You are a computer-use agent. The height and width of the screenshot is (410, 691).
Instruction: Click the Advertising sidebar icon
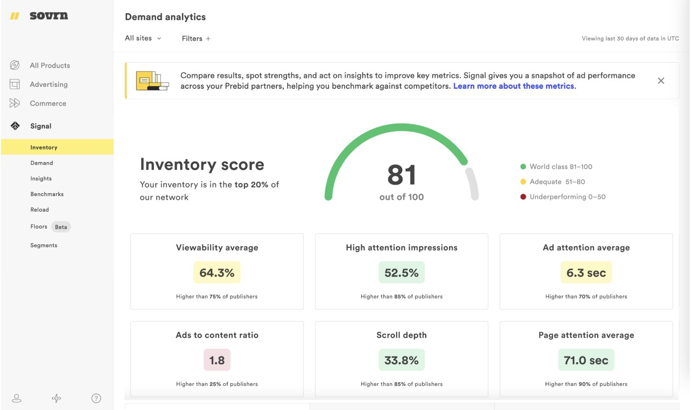[15, 84]
